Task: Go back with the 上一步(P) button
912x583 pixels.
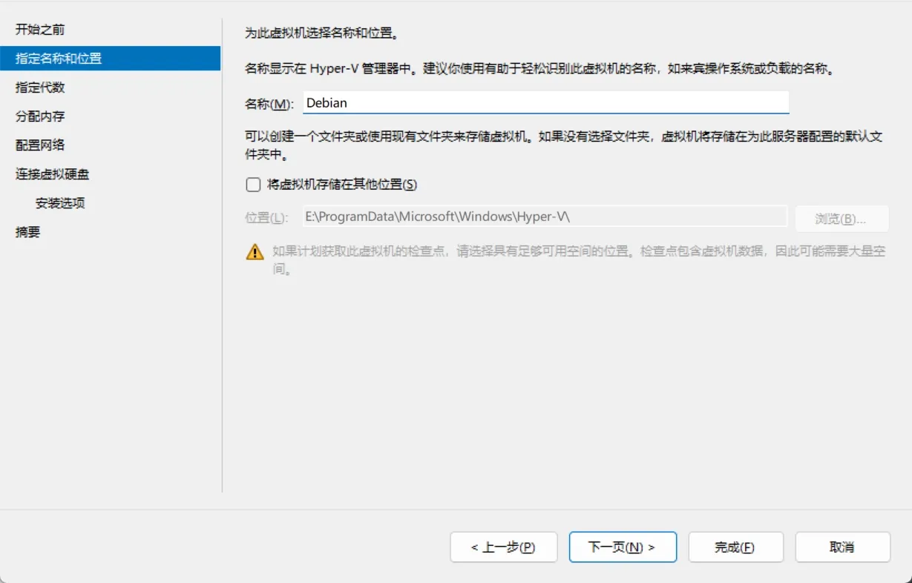Action: click(503, 547)
